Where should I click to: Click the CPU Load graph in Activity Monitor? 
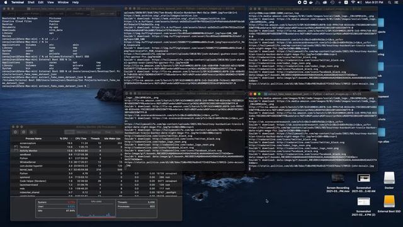pos(96,209)
